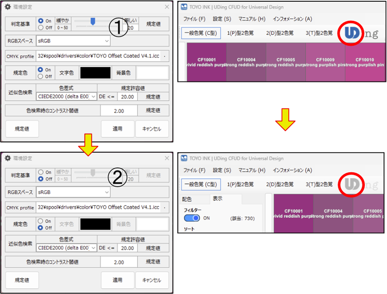Viewport: 387px width, 294px height.
Task: Expand the CIEDE2000 色差式 dropdown in dialog ①
Action: (66, 97)
